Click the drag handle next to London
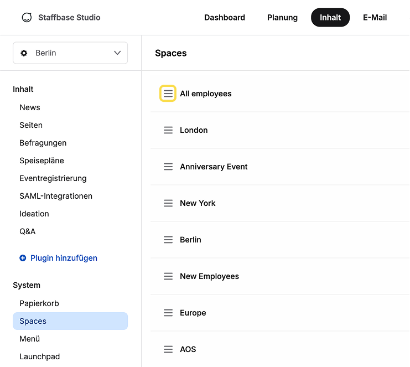 (x=168, y=131)
